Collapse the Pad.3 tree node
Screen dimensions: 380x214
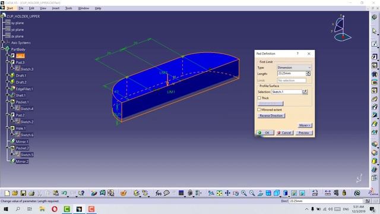point(8,62)
